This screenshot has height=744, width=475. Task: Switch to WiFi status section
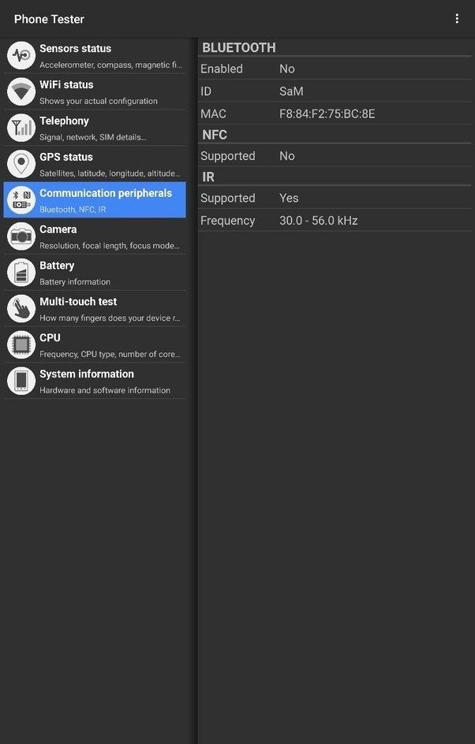pyautogui.click(x=110, y=91)
